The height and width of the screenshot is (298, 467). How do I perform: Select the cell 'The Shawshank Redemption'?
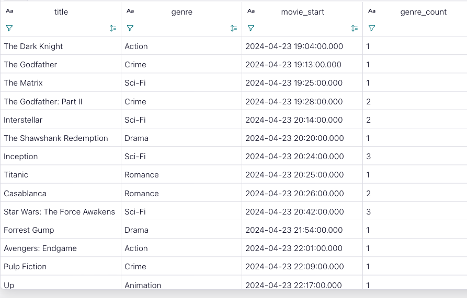[x=61, y=138]
